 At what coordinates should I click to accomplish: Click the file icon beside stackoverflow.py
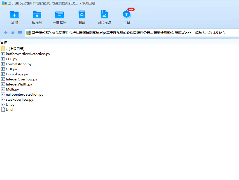click(3, 99)
